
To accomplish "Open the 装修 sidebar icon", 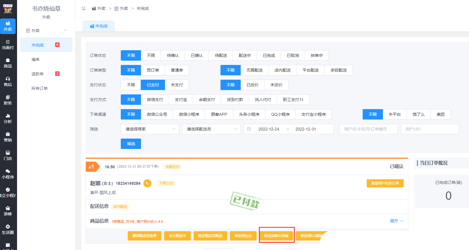I will (x=8, y=211).
